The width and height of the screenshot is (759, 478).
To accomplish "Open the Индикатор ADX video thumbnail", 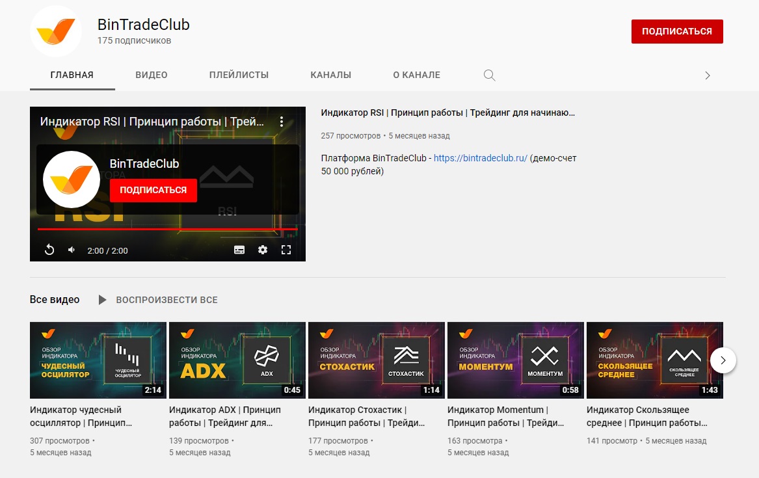I will click(x=237, y=360).
